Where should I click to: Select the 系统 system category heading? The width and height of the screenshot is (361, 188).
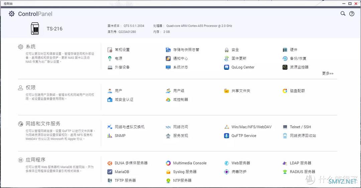coord(30,47)
